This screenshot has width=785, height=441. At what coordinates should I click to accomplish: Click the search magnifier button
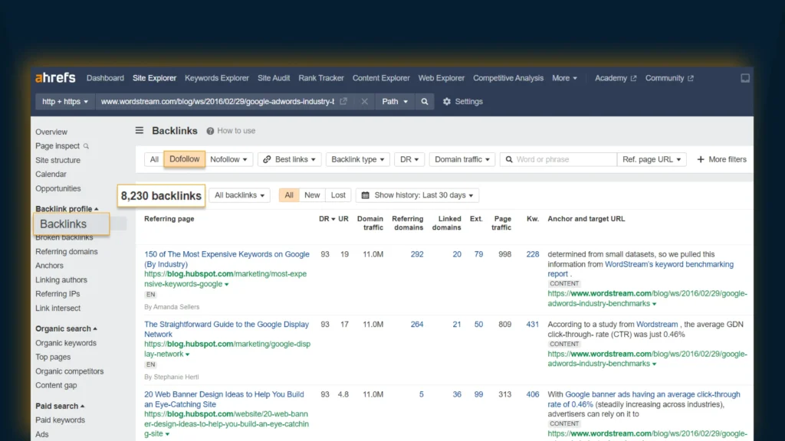pyautogui.click(x=425, y=102)
